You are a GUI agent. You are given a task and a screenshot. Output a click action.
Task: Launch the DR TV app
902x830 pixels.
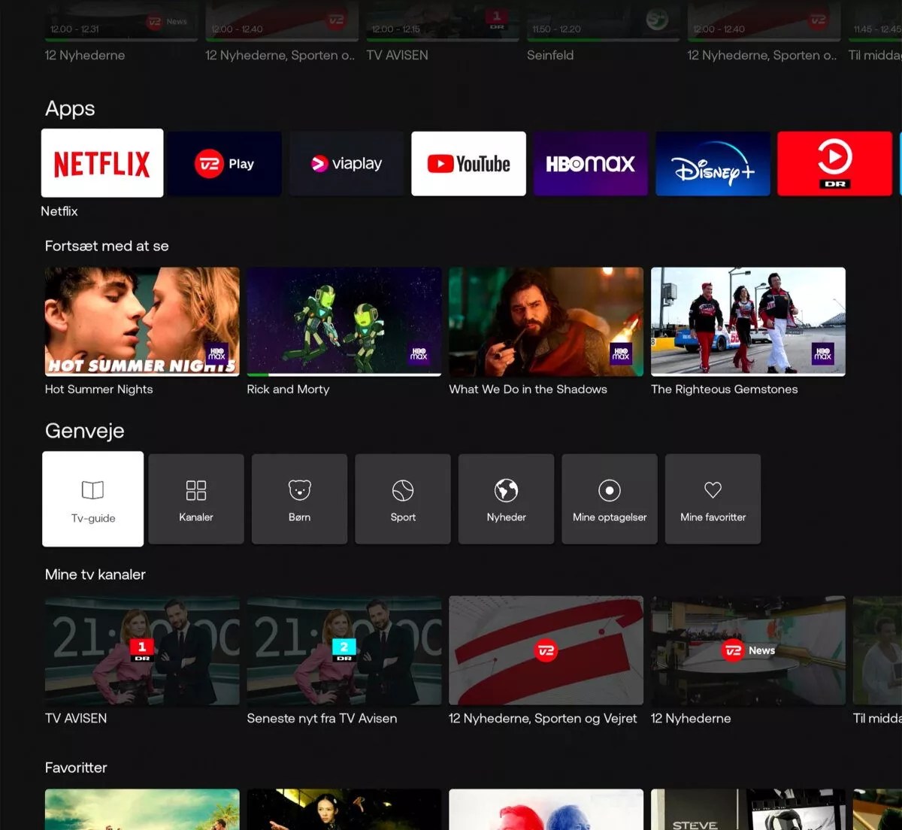coord(834,163)
